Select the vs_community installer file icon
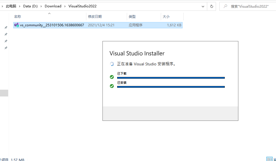 click(x=17, y=25)
